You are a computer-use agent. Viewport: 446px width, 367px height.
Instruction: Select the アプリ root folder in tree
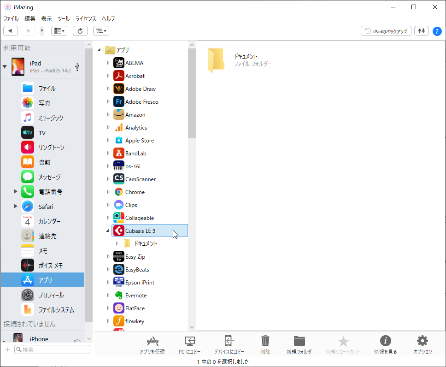pyautogui.click(x=117, y=50)
